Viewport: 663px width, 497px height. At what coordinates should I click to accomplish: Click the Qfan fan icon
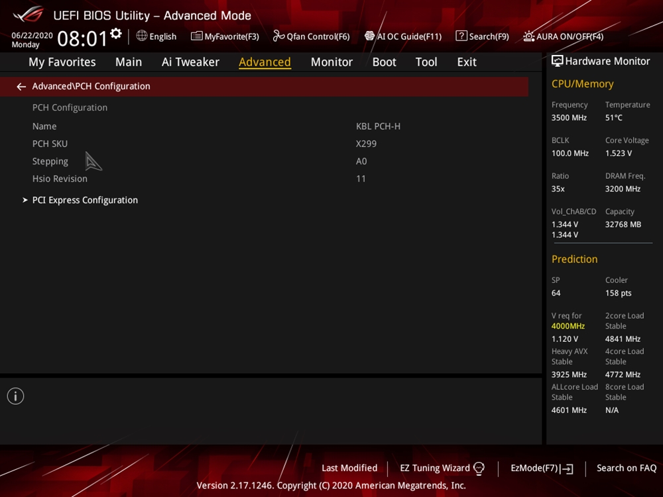point(278,36)
